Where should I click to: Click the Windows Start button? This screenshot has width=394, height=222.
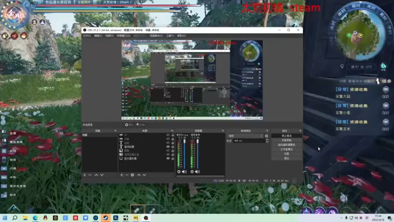[5, 218]
